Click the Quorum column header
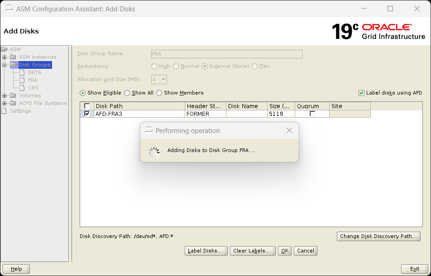The height and width of the screenshot is (276, 431). pyautogui.click(x=312, y=106)
